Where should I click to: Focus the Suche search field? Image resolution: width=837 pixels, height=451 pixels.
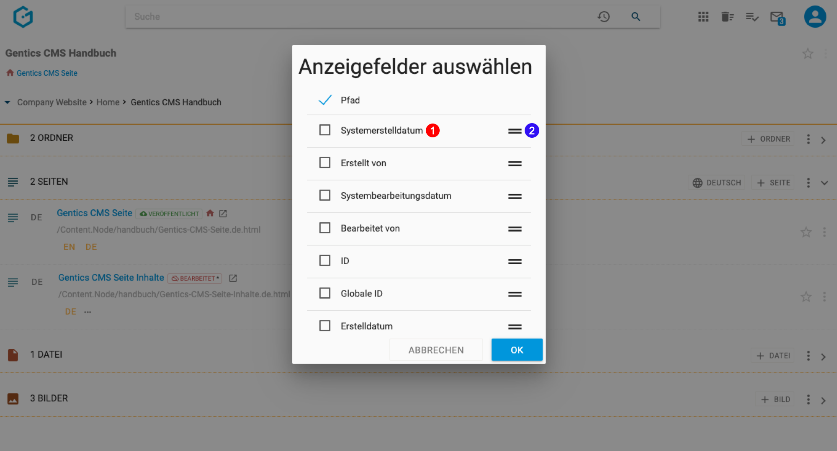(360, 17)
